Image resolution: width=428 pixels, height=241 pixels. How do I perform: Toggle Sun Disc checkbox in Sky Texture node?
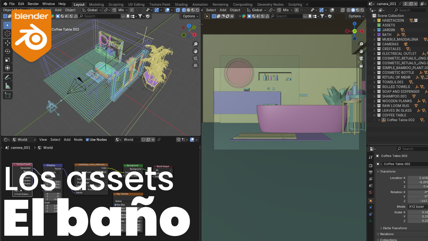pyautogui.click(x=116, y=205)
